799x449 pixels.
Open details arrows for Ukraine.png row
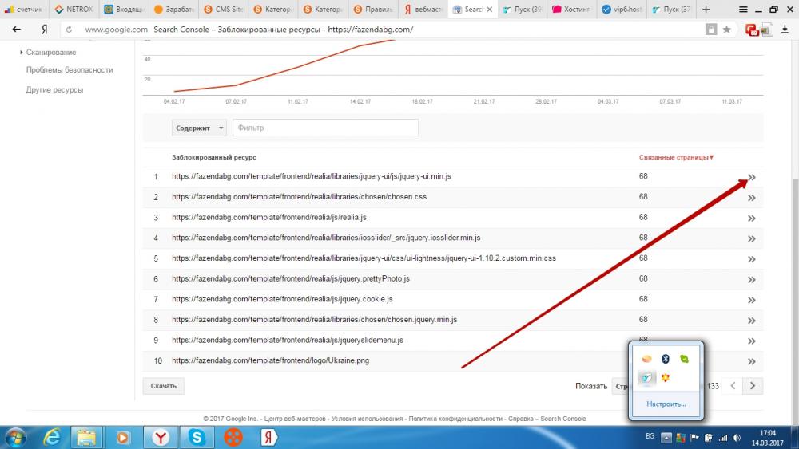pyautogui.click(x=751, y=361)
